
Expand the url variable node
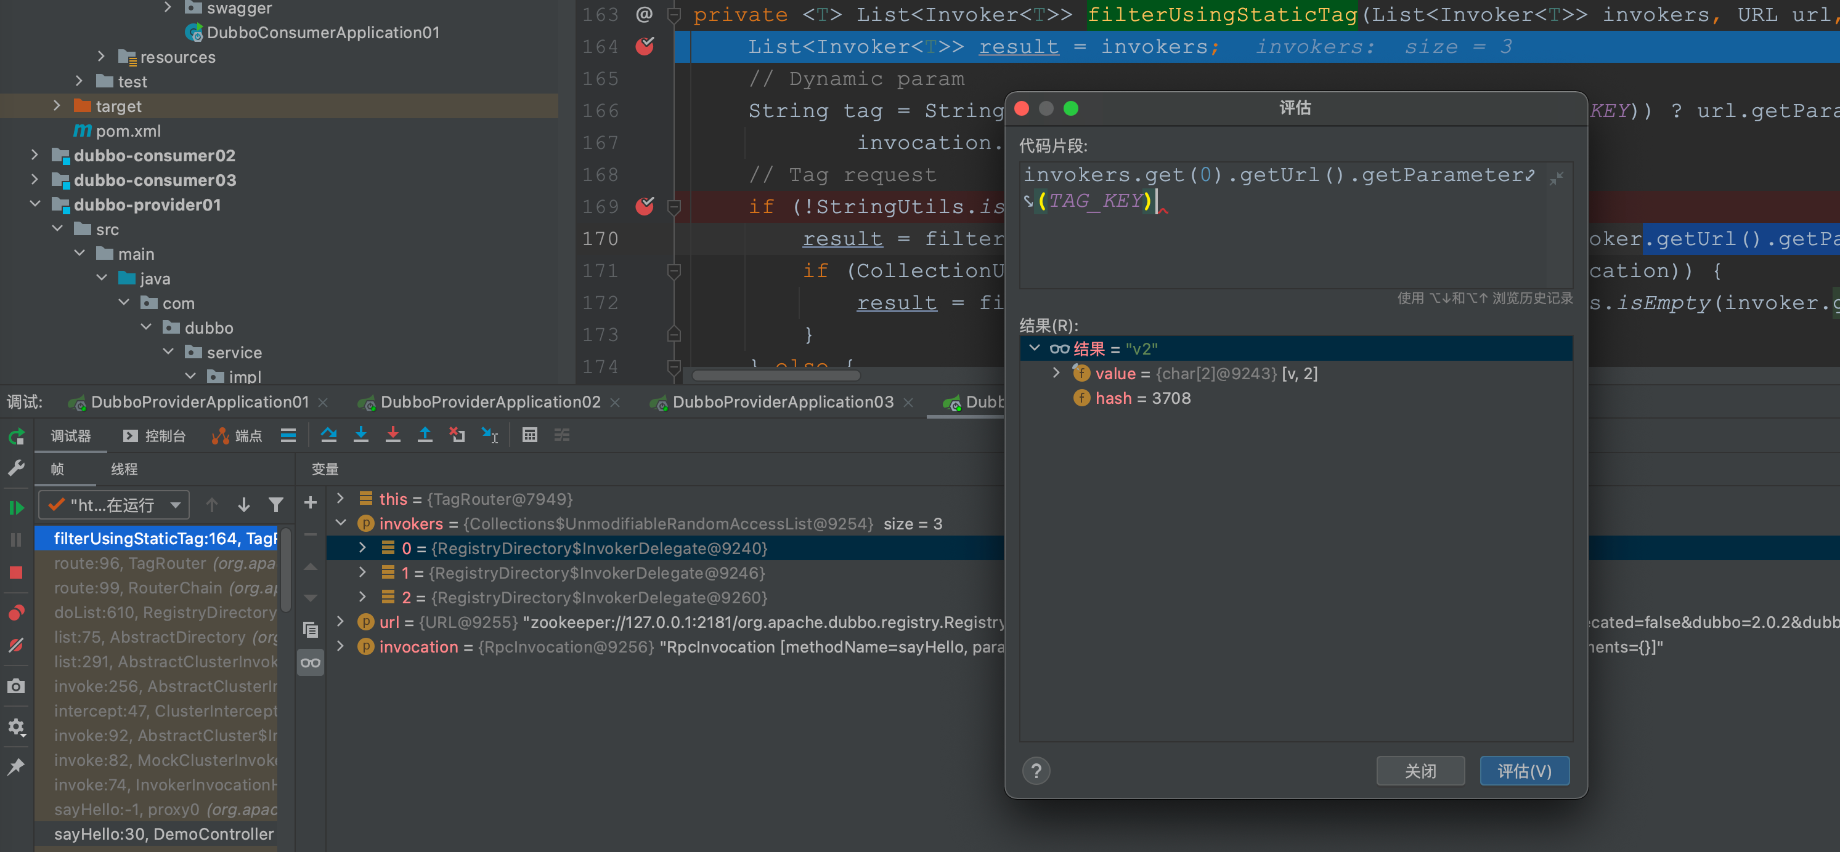341,622
